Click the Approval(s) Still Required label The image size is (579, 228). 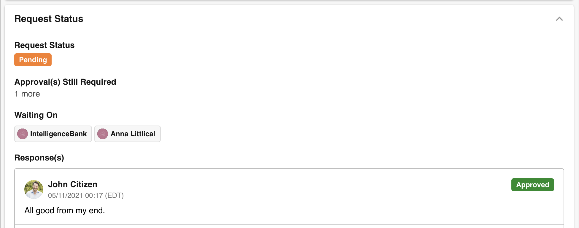click(65, 82)
